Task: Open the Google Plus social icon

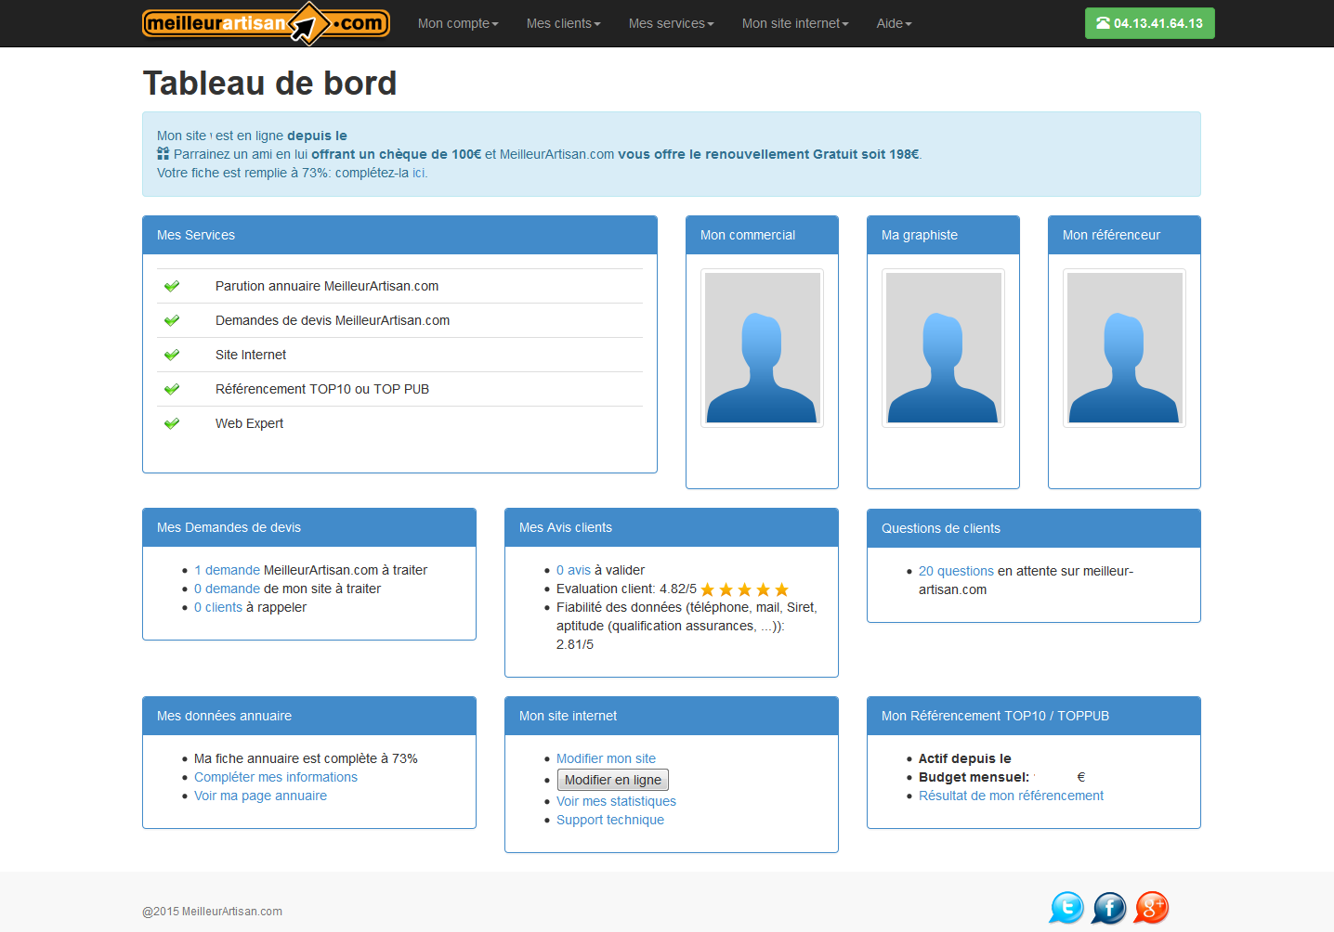Action: (1151, 907)
